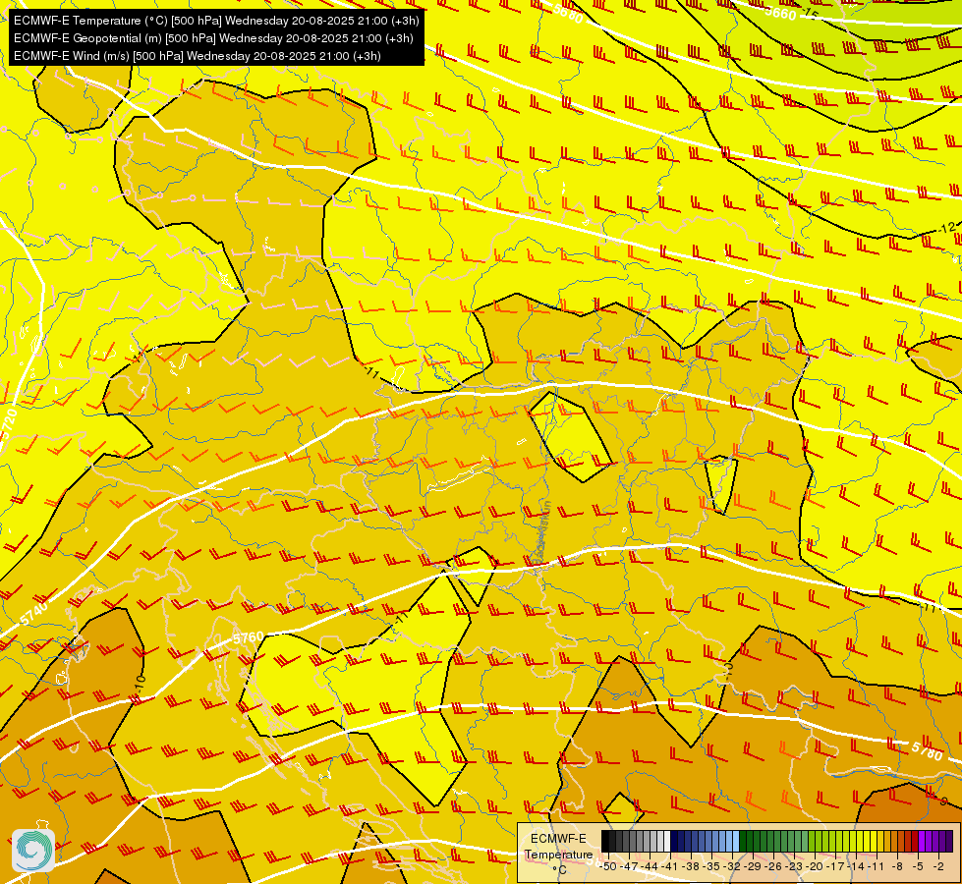The image size is (962, 884).
Task: Click the -32 tick label on the temperature legend
Action: pos(732,866)
